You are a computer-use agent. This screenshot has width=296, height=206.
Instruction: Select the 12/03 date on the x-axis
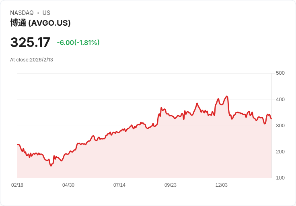click(x=222, y=185)
